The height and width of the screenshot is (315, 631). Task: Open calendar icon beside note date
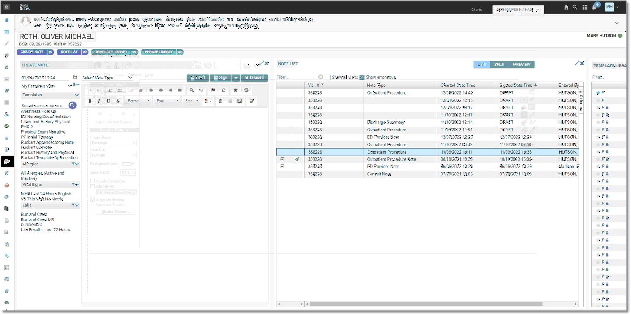click(75, 77)
